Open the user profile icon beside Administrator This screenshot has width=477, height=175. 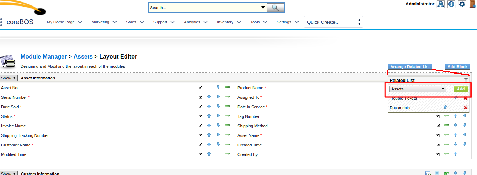pyautogui.click(x=441, y=4)
